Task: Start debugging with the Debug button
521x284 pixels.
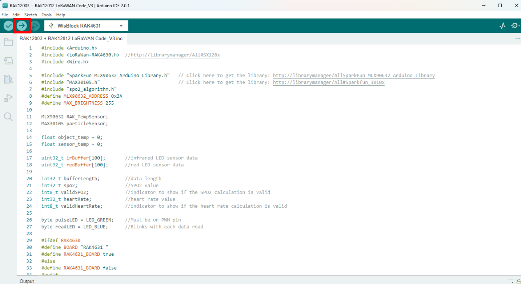Action: (35, 26)
